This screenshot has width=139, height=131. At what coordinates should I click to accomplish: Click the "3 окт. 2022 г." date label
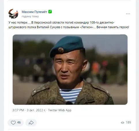tap(36, 110)
